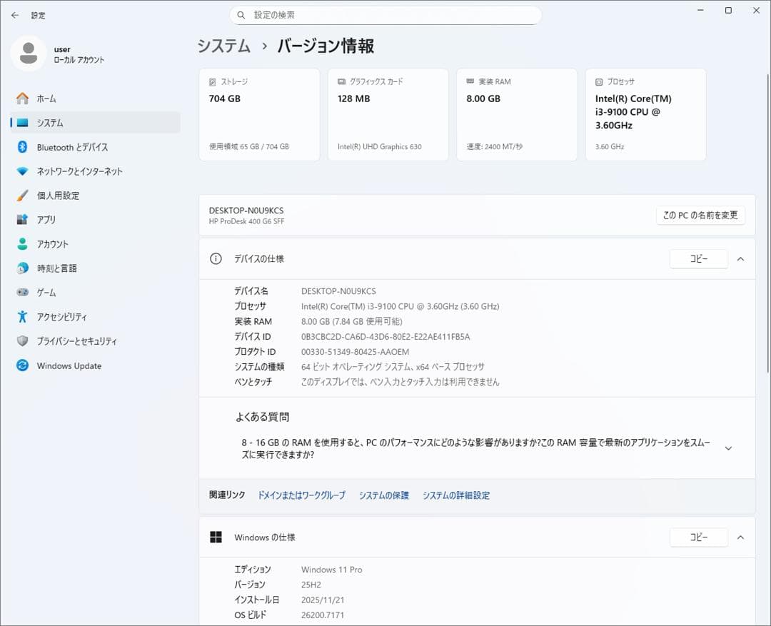Collapse the Windows の仕様 section
Viewport: 771px width, 626px height.
740,537
